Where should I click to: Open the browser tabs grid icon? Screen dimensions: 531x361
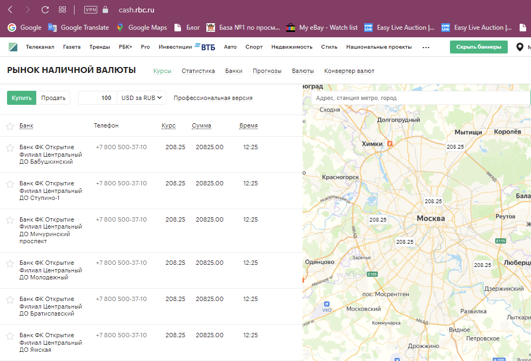pos(62,10)
